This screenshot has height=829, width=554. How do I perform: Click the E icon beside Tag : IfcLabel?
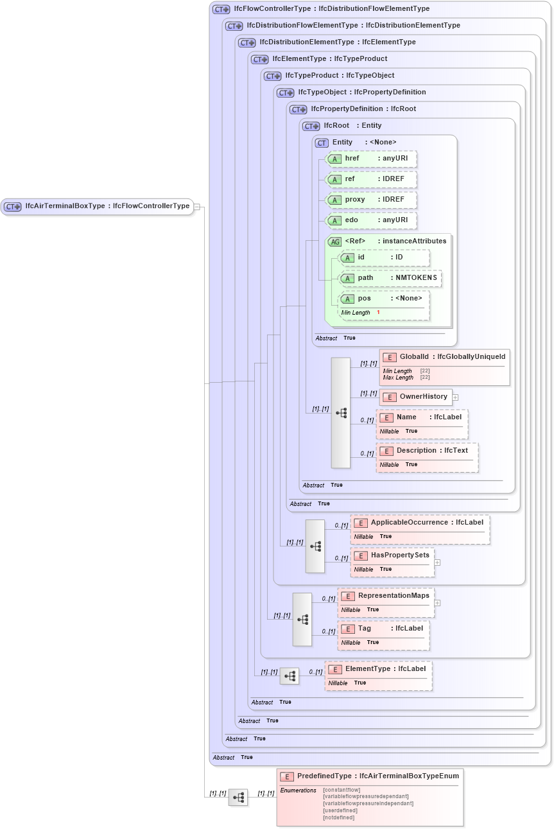(x=347, y=628)
